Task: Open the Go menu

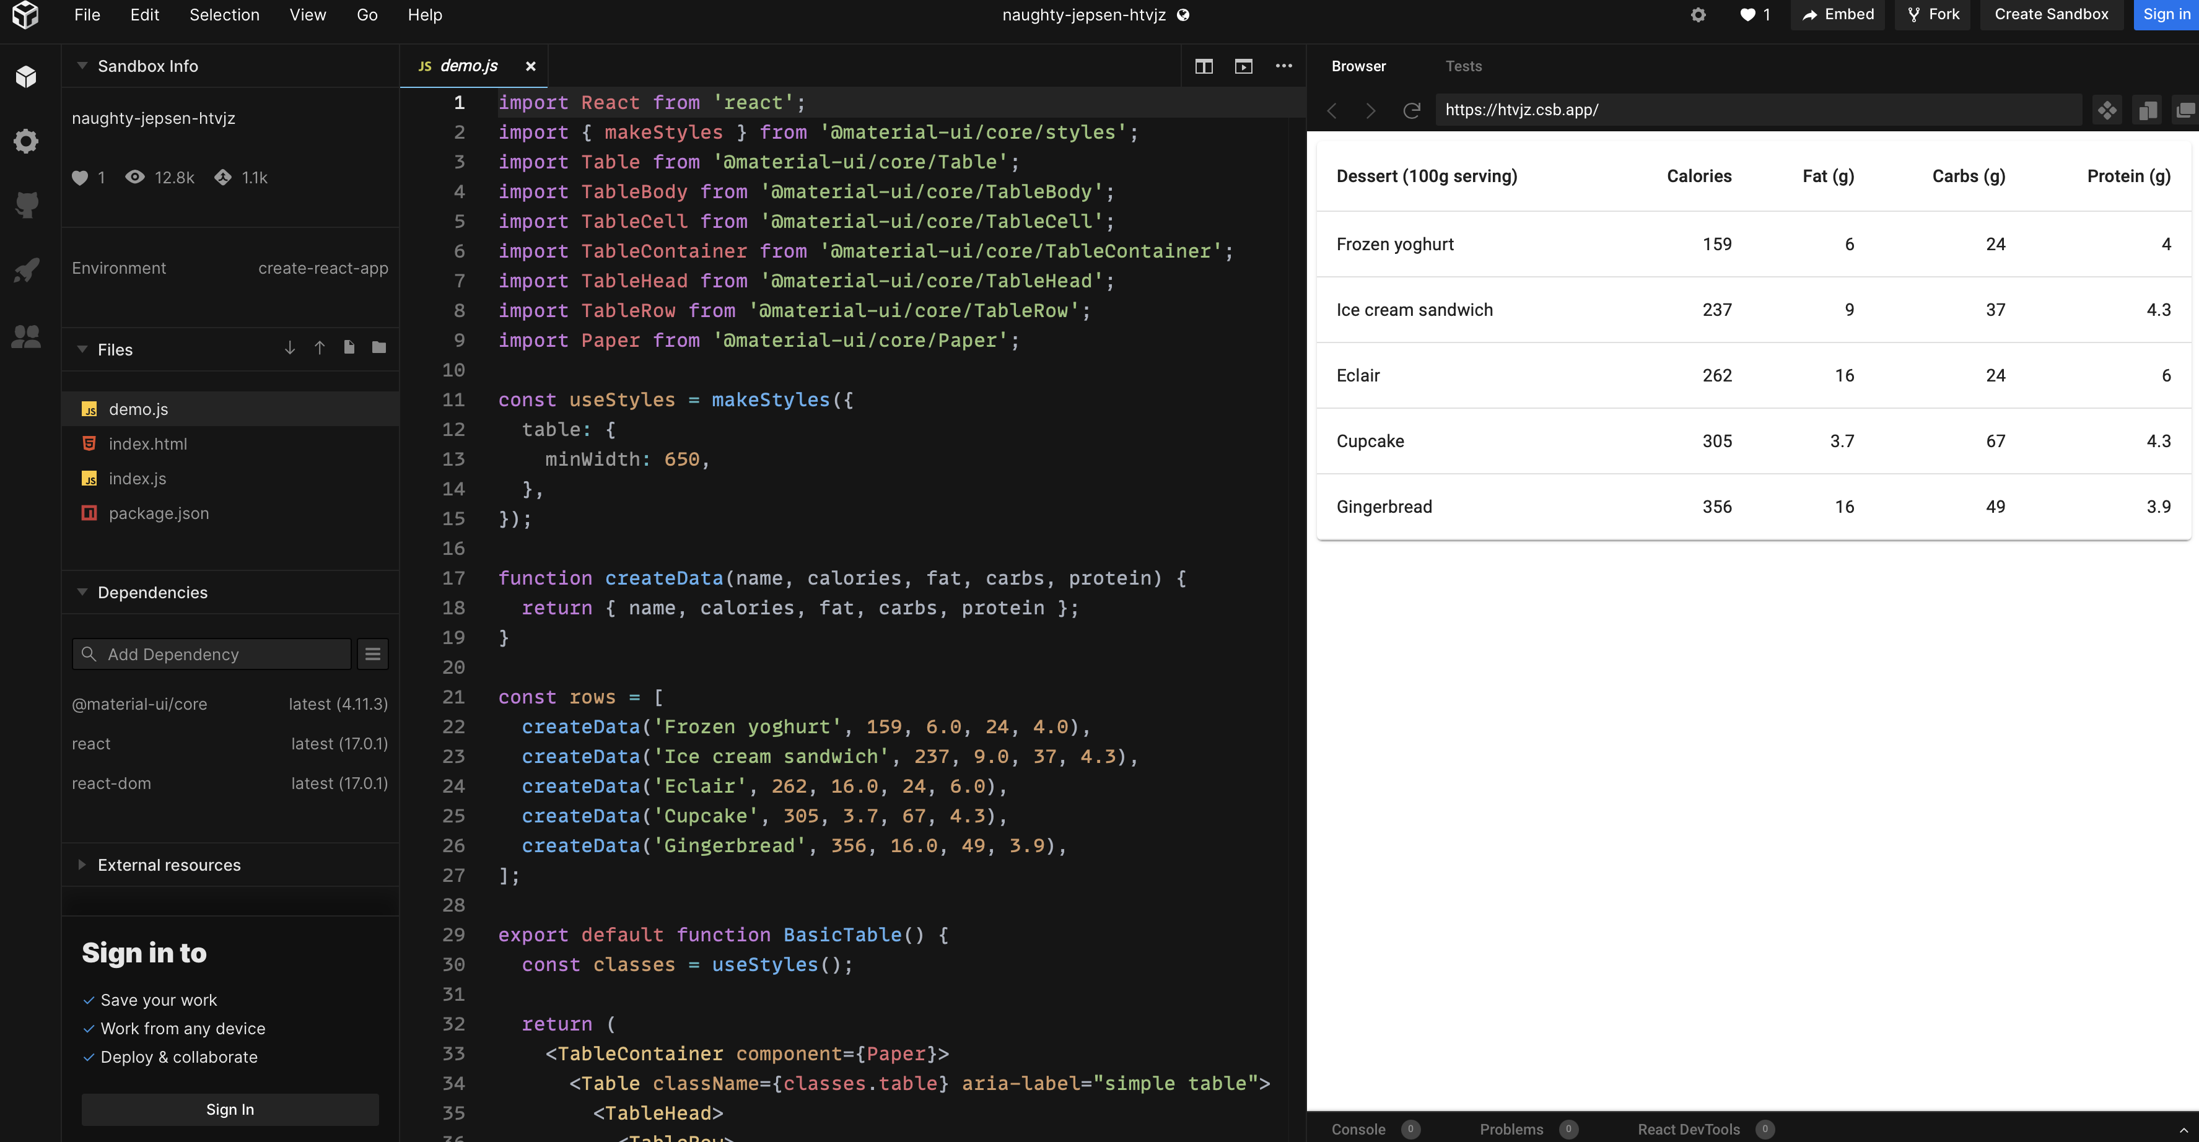Action: pos(366,14)
